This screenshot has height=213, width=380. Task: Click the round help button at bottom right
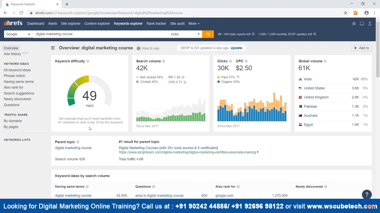[366, 195]
